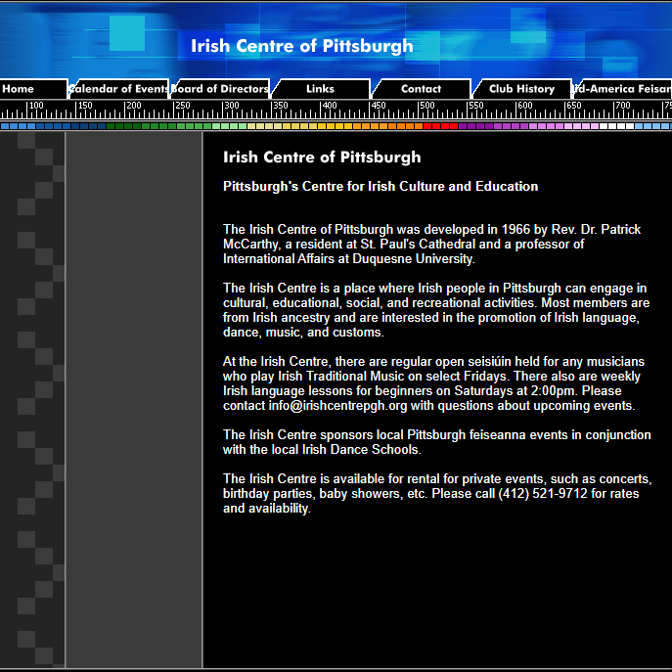Open the Board of Directors tab
This screenshot has width=672, height=672.
click(221, 89)
